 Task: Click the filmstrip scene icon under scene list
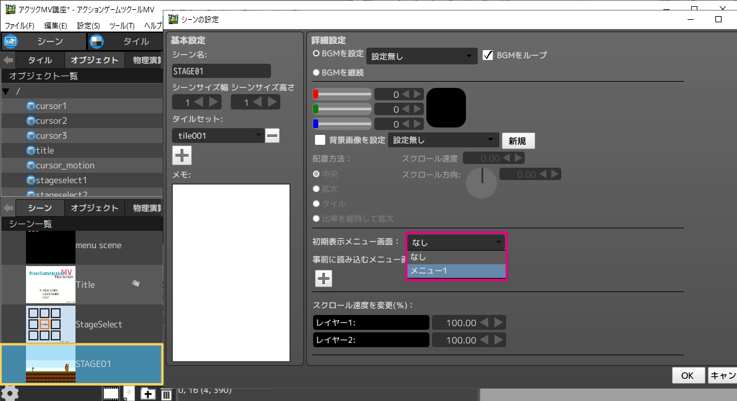pyautogui.click(x=111, y=393)
